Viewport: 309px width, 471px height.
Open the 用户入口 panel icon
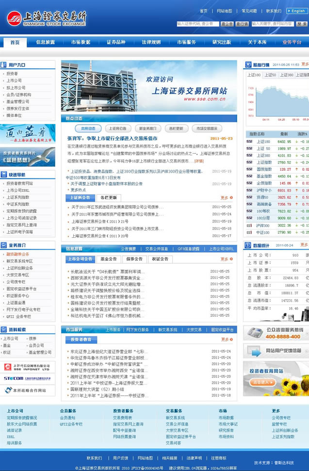pos(3,65)
